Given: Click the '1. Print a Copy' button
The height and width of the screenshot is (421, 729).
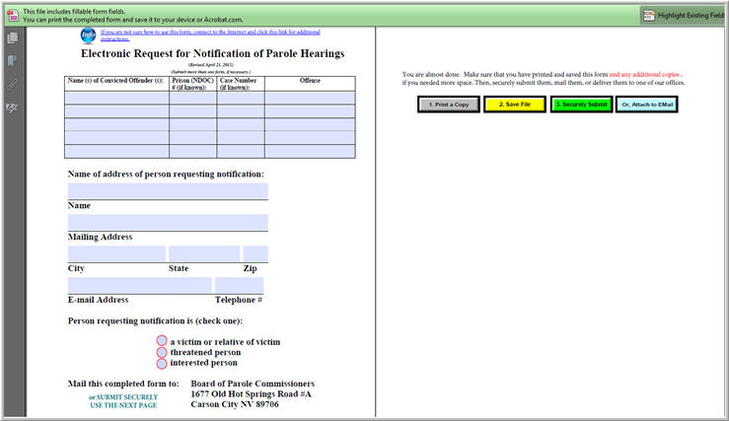Looking at the screenshot, I should (x=449, y=105).
